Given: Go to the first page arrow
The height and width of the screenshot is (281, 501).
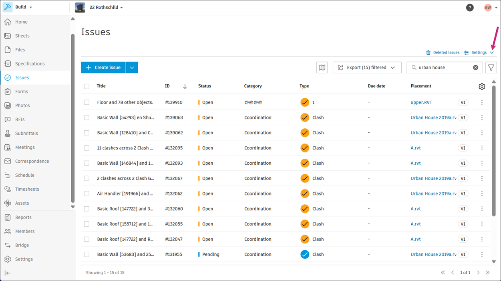Looking at the screenshot, I should (443, 273).
